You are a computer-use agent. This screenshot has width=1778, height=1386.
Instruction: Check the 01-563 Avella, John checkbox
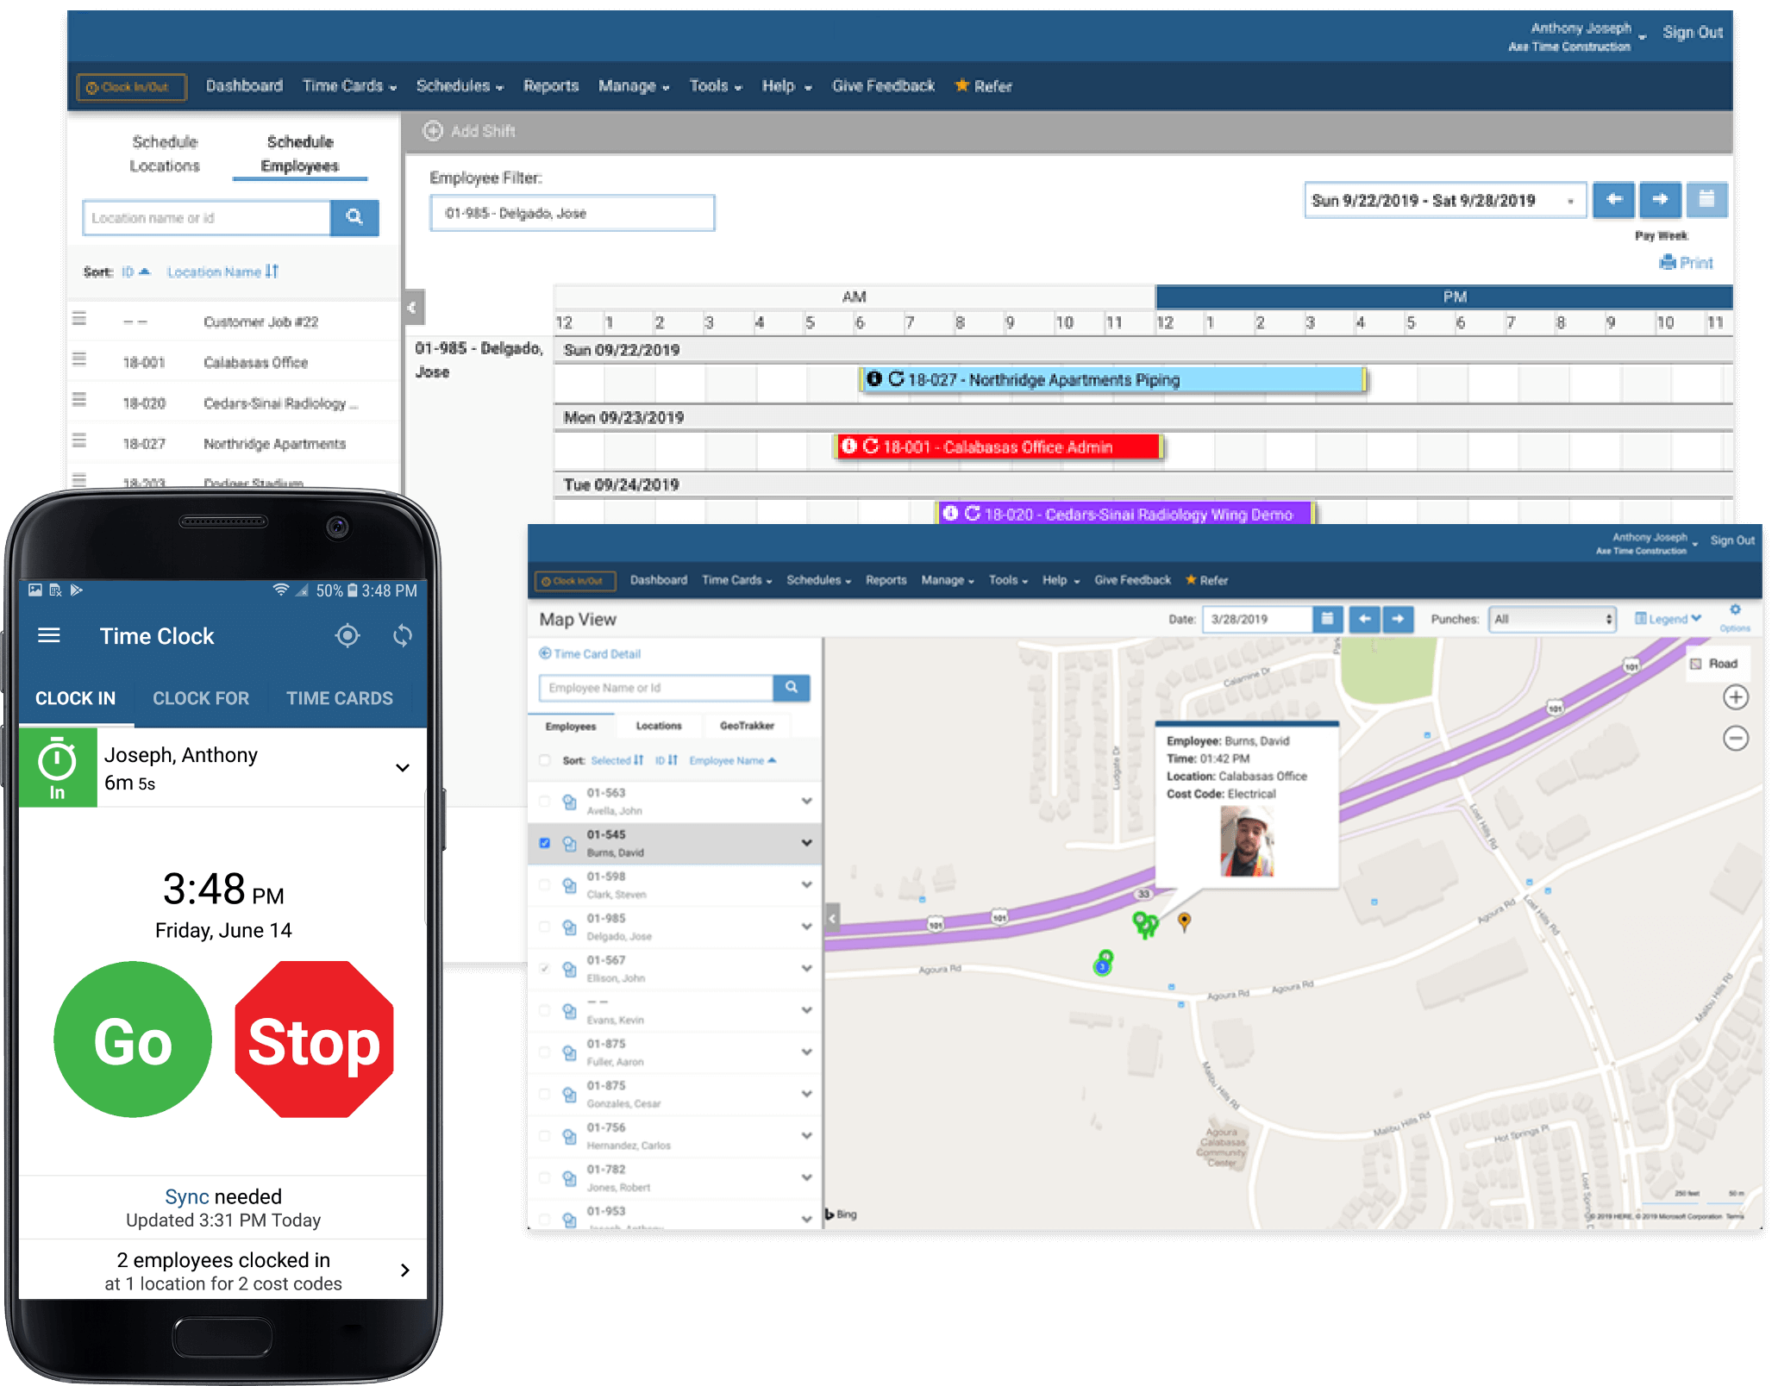(x=544, y=801)
